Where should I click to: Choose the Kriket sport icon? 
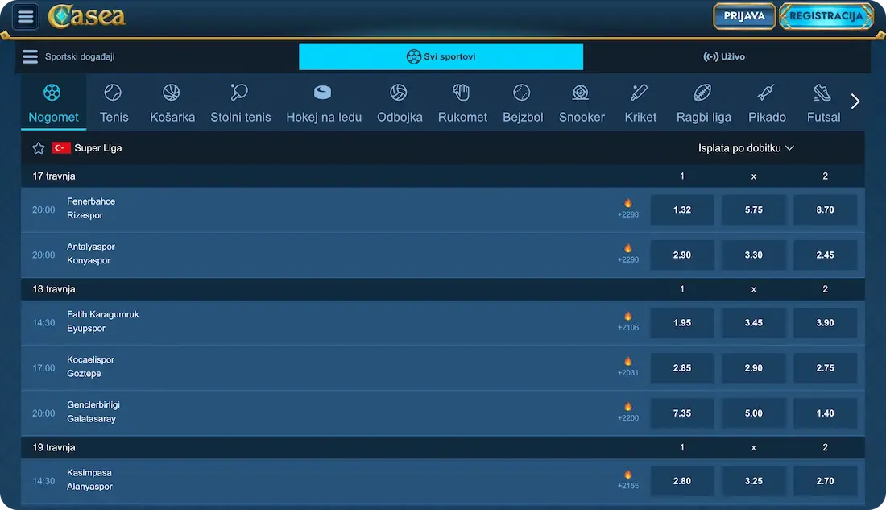[640, 93]
